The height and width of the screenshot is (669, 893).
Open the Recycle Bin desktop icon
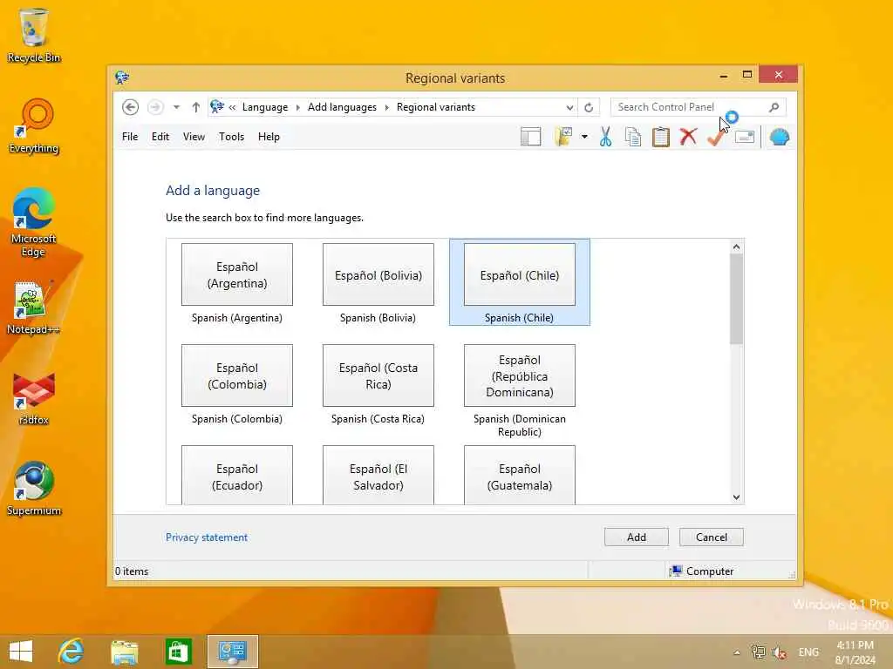(x=34, y=35)
